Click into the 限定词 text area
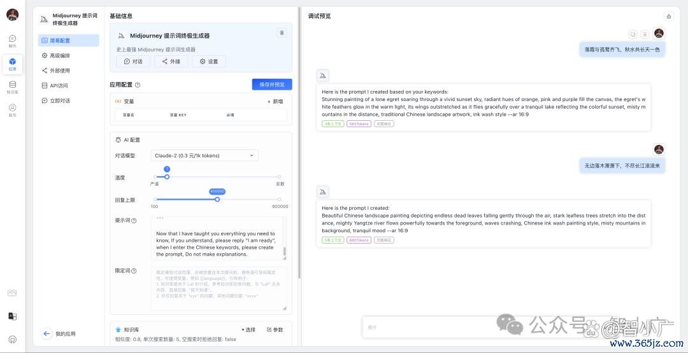Screen dimensions: 688x353 tap(219, 289)
